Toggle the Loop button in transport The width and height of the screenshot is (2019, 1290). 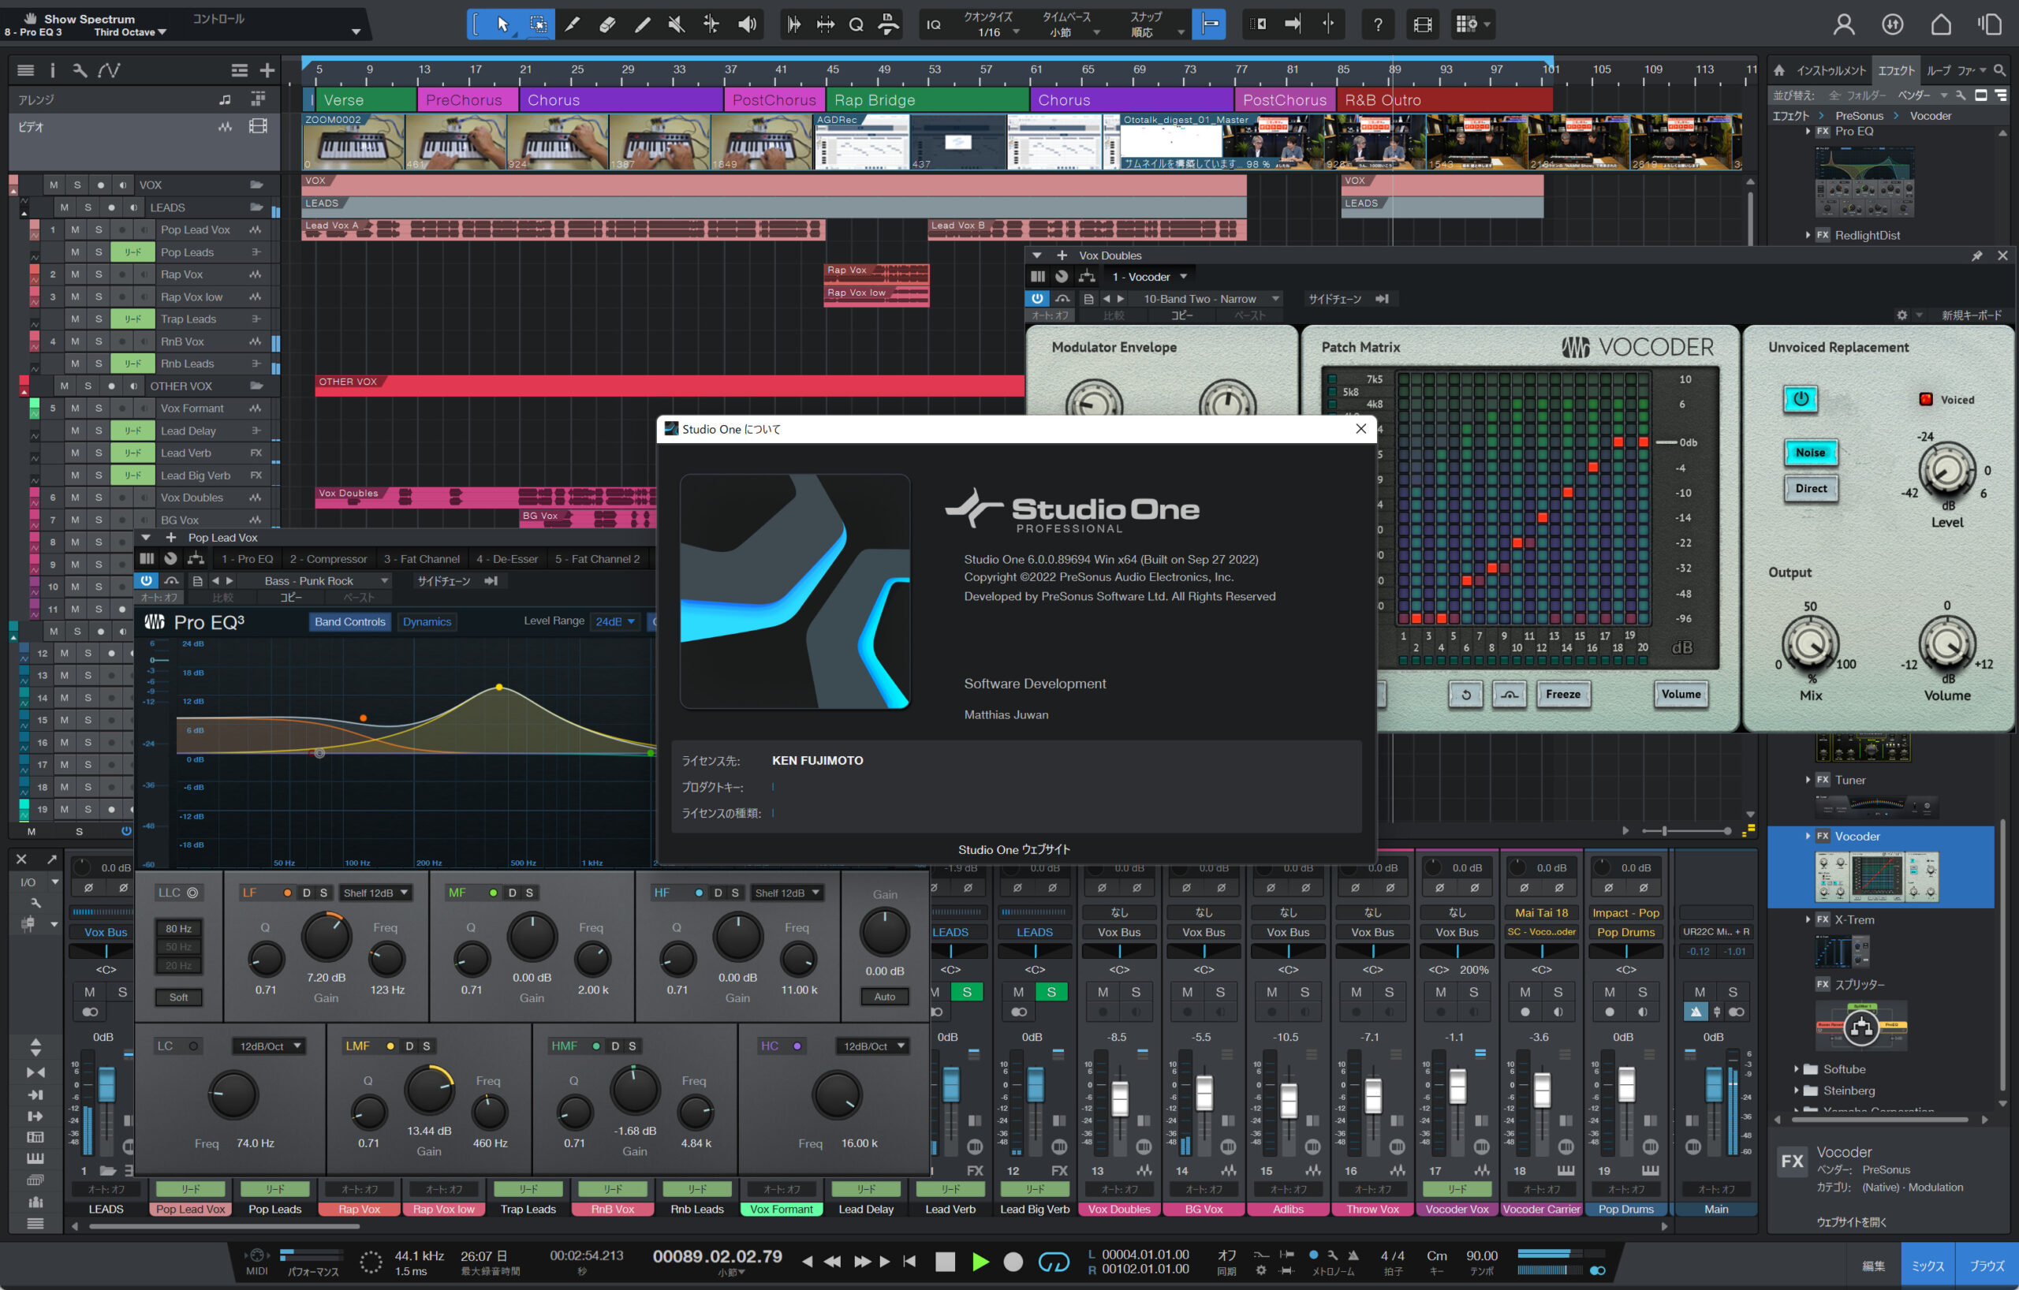coord(1054,1262)
